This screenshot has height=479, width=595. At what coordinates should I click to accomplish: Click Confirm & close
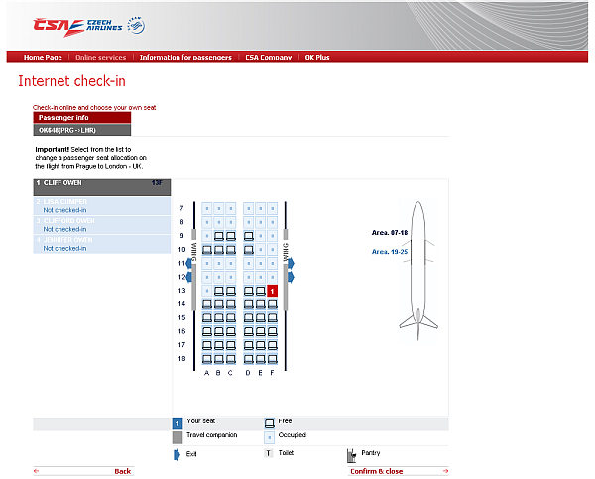pos(376,471)
